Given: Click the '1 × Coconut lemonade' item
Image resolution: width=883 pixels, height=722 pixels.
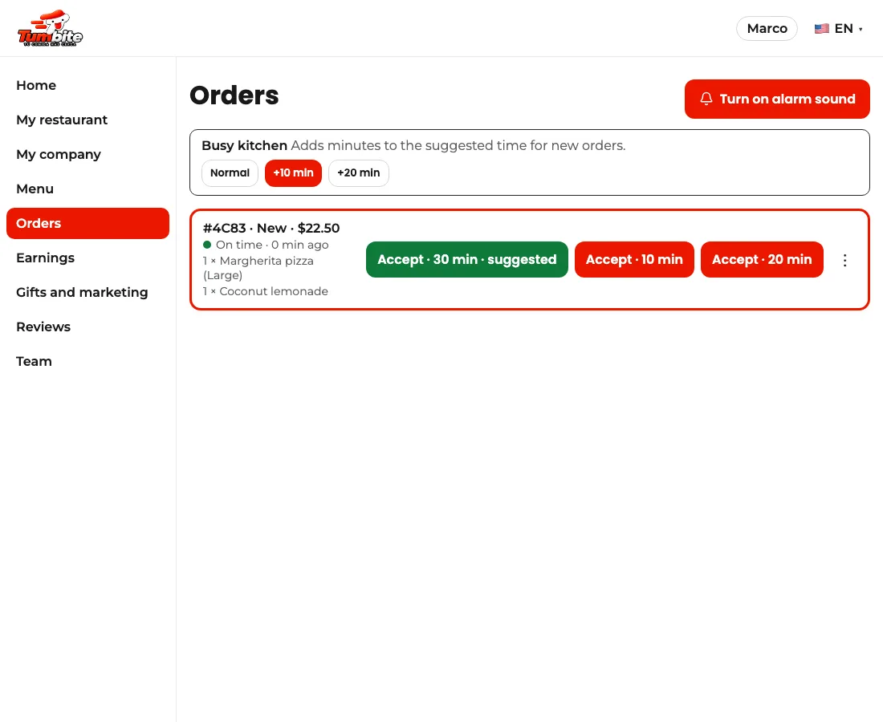Looking at the screenshot, I should click(265, 291).
